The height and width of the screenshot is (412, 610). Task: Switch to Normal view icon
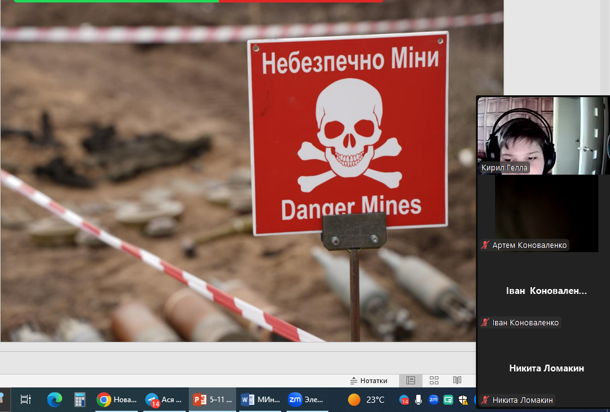coord(411,381)
